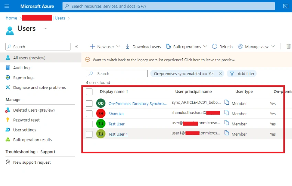The width and height of the screenshot is (292, 186).
Task: Open the hamburger portal menu
Action: (7, 6)
